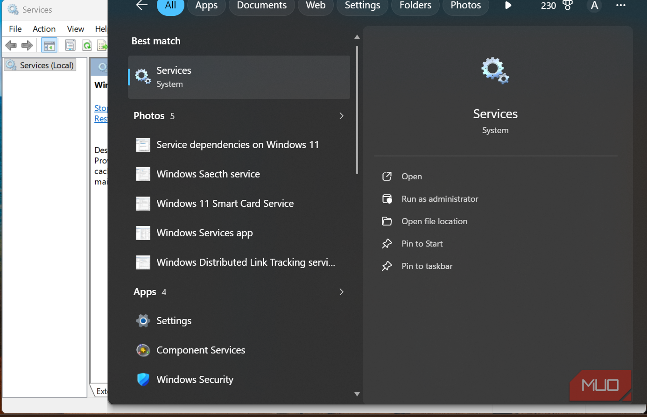
Task: Filter results by the Settings tab
Action: click(x=362, y=6)
